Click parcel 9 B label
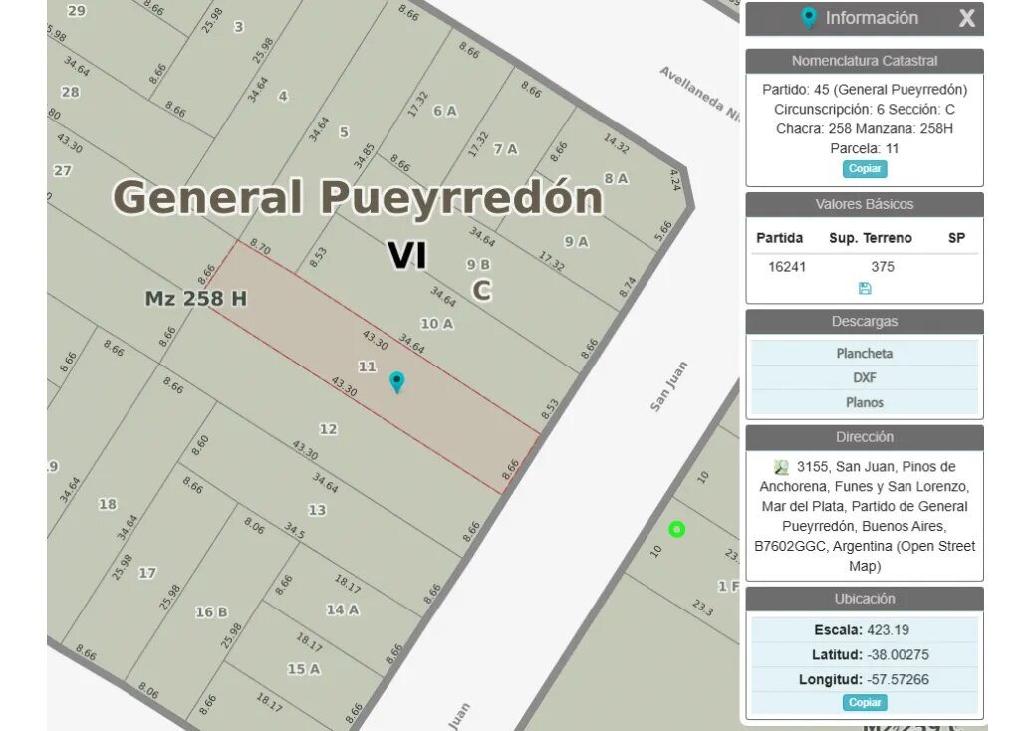The height and width of the screenshot is (731, 1035). tap(478, 265)
